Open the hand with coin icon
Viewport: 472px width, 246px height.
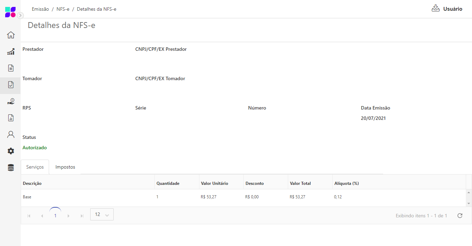[11, 101]
